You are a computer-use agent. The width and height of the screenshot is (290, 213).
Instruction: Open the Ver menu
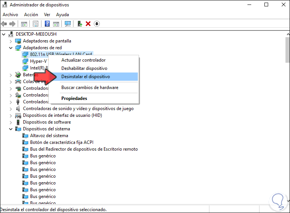tap(47, 15)
